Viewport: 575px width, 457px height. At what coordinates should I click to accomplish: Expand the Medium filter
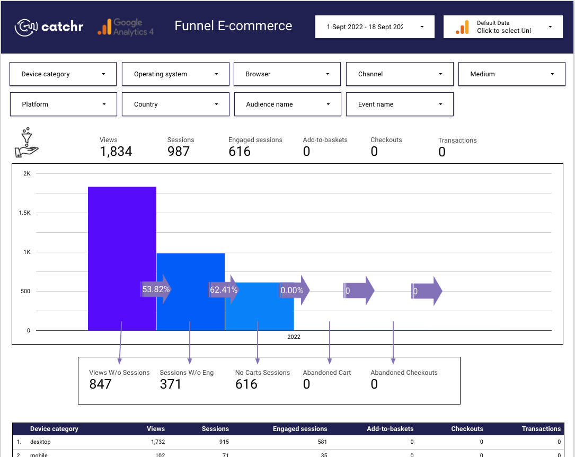tap(511, 74)
